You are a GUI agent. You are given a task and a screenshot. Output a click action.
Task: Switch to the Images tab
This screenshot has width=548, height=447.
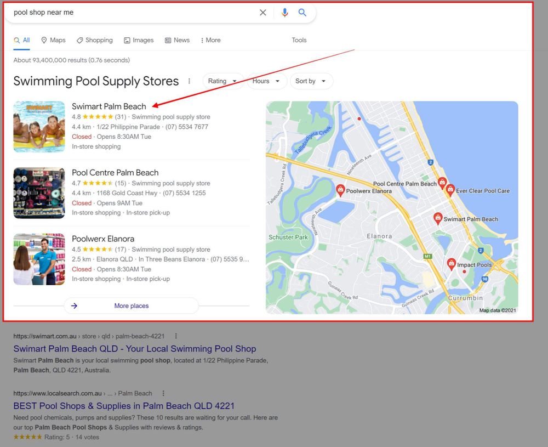(x=139, y=40)
